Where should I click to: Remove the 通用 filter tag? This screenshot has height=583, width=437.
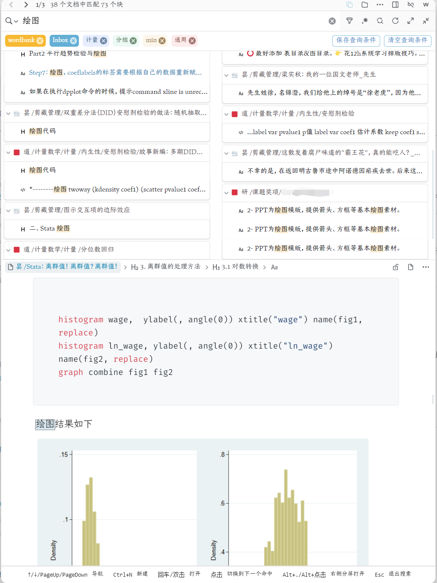coord(192,40)
